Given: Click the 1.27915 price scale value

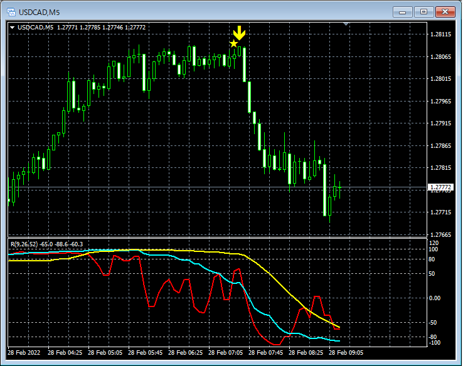Looking at the screenshot, I should click(x=441, y=123).
